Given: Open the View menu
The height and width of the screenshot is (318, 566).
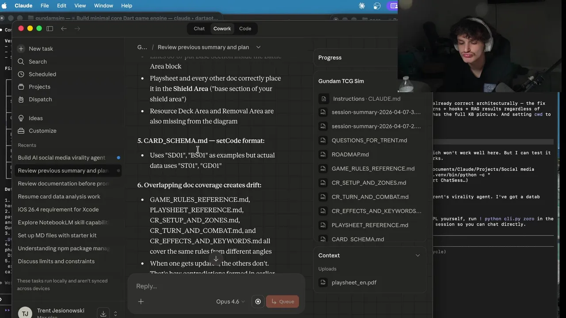Looking at the screenshot, I should click(80, 6).
